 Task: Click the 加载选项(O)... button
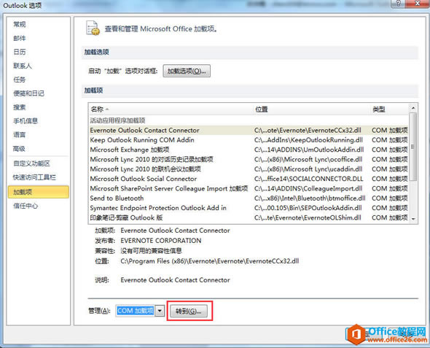pyautogui.click(x=187, y=71)
